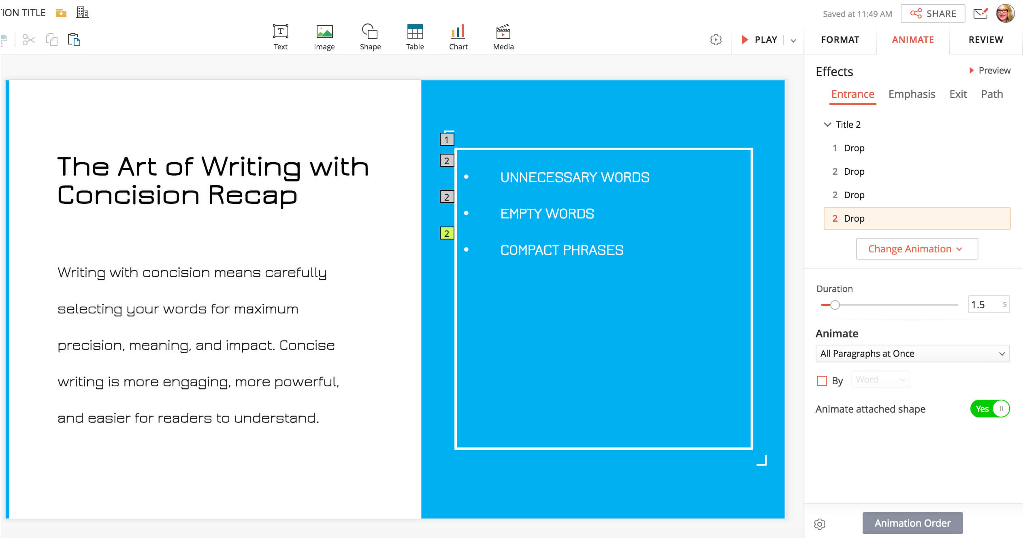Click the SHARE button
Viewport: 1023px width, 538px height.
(x=933, y=14)
